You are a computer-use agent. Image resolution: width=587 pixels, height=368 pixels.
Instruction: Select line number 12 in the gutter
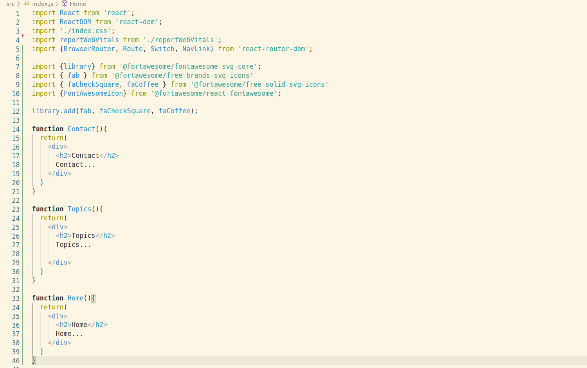(x=16, y=111)
